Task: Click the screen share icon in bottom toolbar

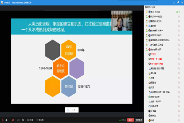Action: tap(18, 120)
